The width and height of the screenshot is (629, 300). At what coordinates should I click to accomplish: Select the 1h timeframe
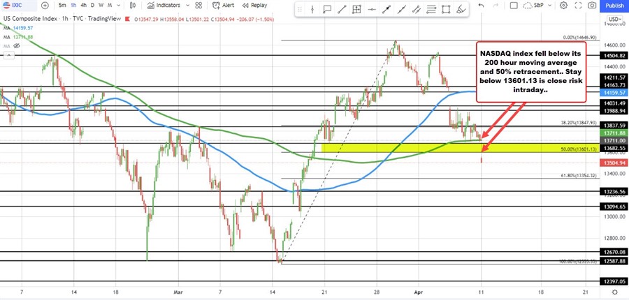[x=73, y=5]
